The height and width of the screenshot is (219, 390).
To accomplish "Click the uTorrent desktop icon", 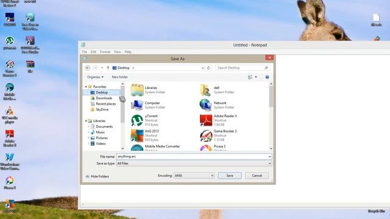I will pos(10,43).
